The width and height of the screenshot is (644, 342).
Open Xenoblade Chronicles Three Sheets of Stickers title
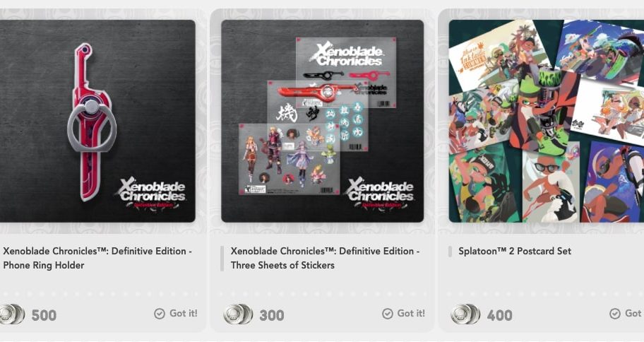[325, 258]
